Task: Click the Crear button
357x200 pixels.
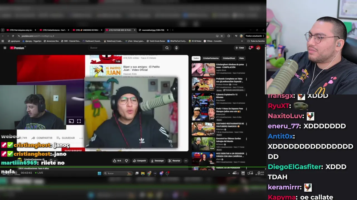Action: (x=240, y=48)
